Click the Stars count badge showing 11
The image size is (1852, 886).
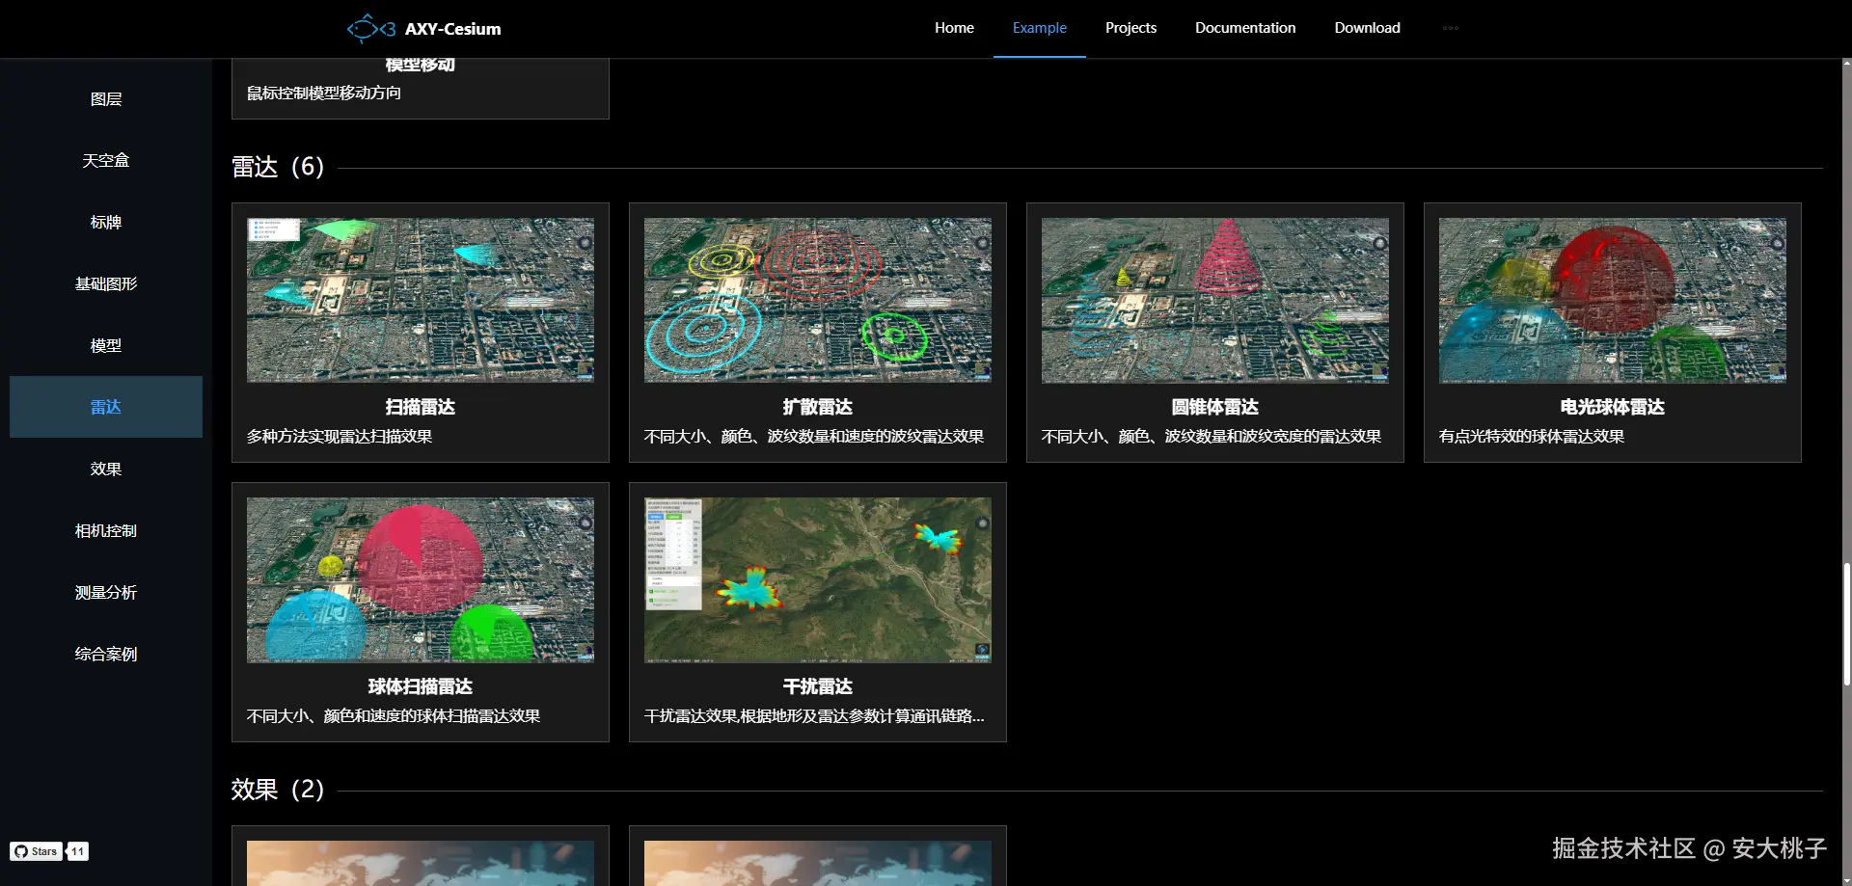pyautogui.click(x=77, y=851)
